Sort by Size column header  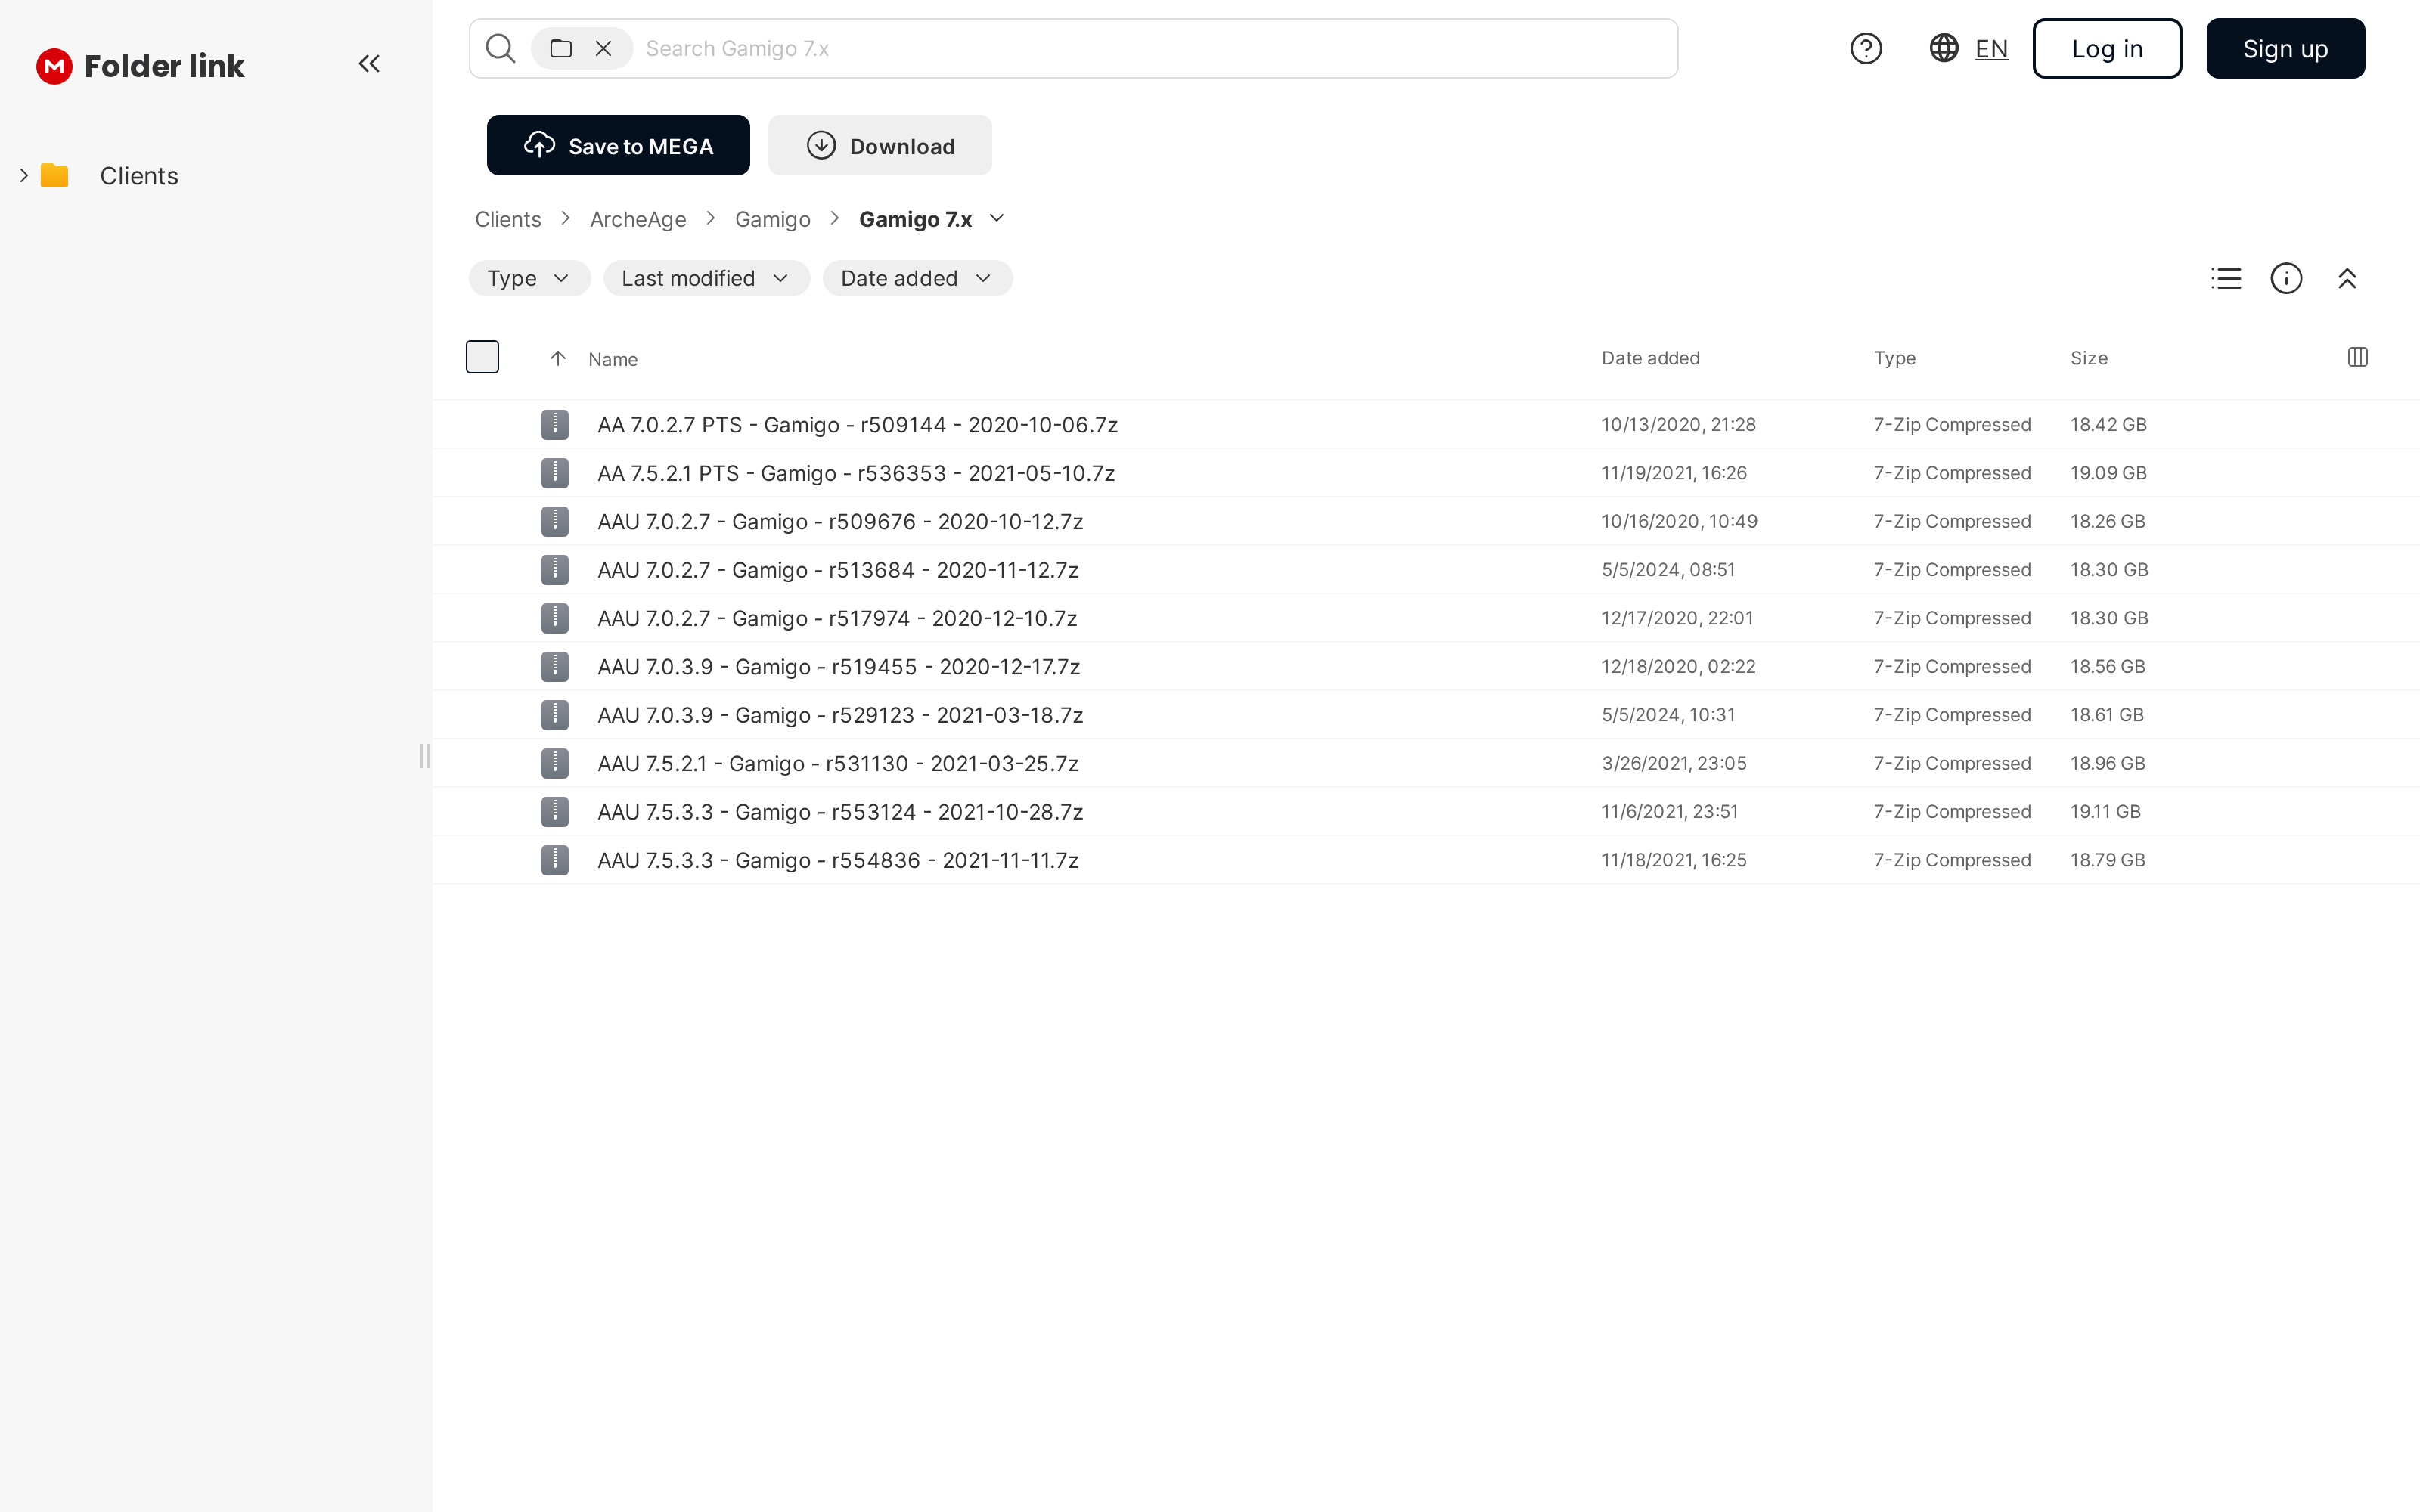tap(2089, 358)
